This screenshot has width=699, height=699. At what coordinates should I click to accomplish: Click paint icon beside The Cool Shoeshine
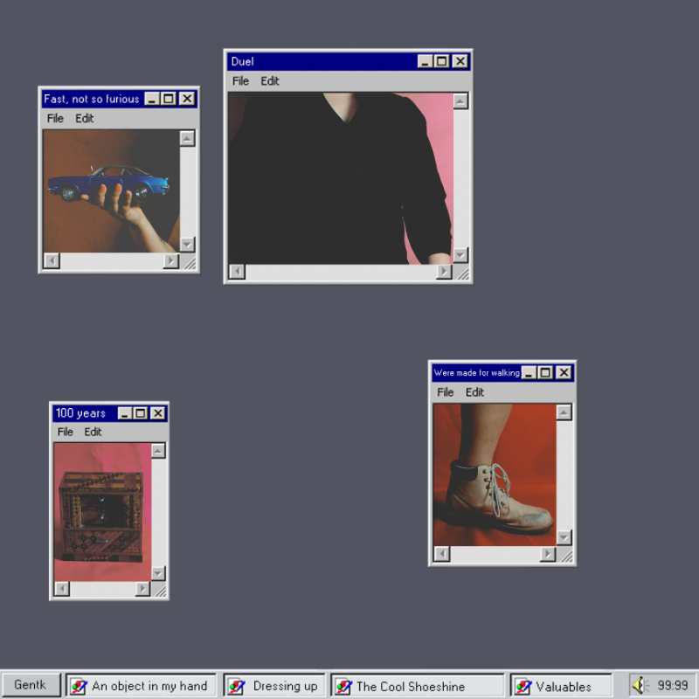(x=343, y=686)
